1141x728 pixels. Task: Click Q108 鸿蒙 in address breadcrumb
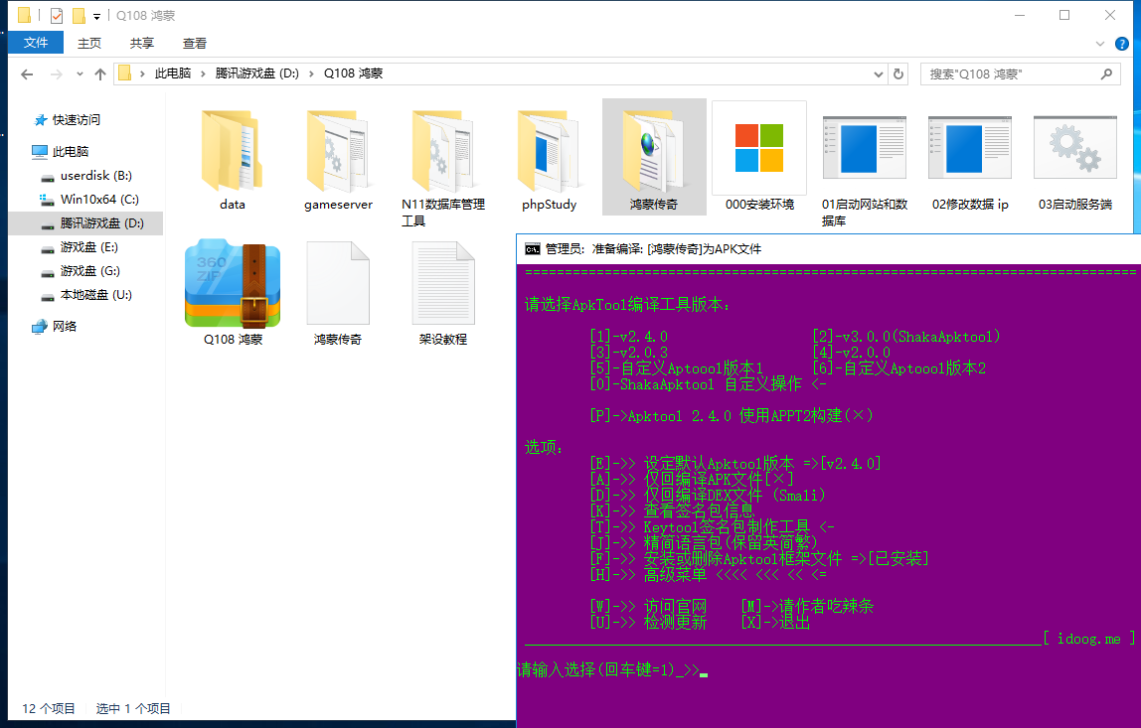click(353, 73)
